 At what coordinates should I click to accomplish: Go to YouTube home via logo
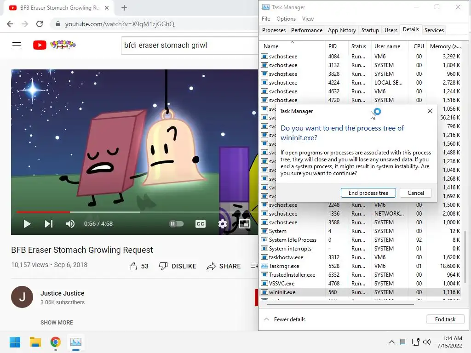tap(54, 45)
